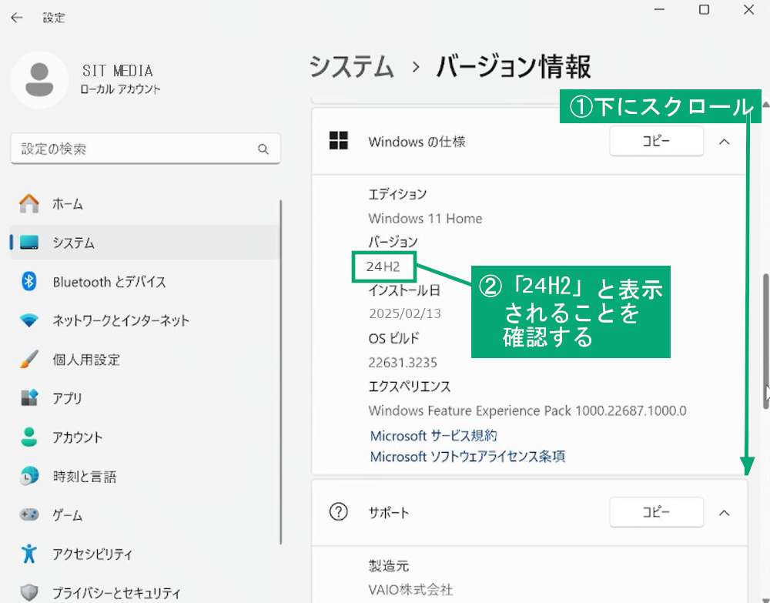Open ゲーム settings
Image resolution: width=770 pixels, height=603 pixels.
[145, 514]
